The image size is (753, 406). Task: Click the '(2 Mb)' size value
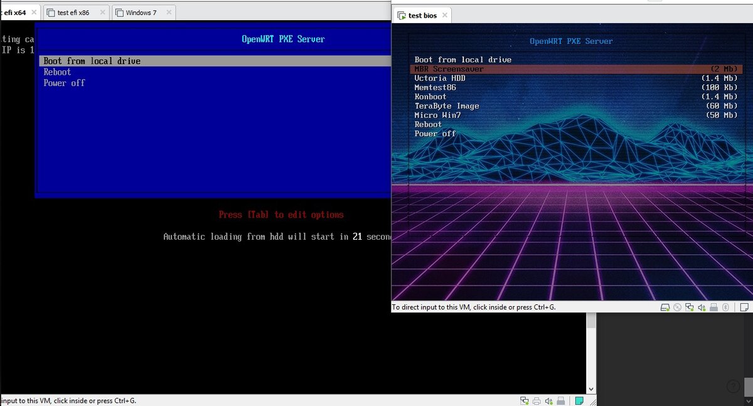pyautogui.click(x=724, y=69)
